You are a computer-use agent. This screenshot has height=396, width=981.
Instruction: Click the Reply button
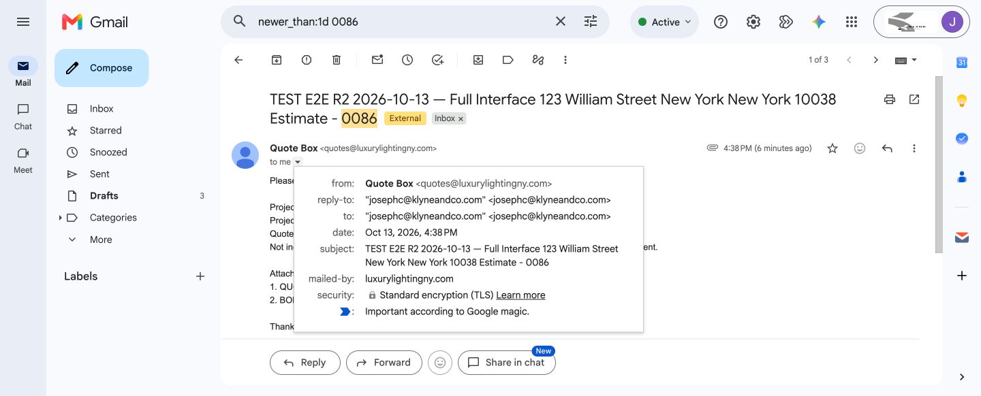305,363
